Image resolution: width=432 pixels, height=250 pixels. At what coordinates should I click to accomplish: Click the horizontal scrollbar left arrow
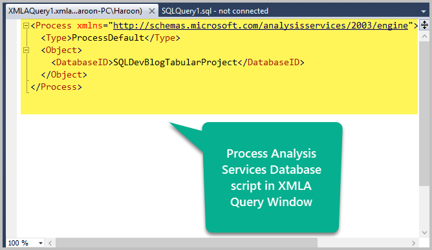[x=50, y=243]
